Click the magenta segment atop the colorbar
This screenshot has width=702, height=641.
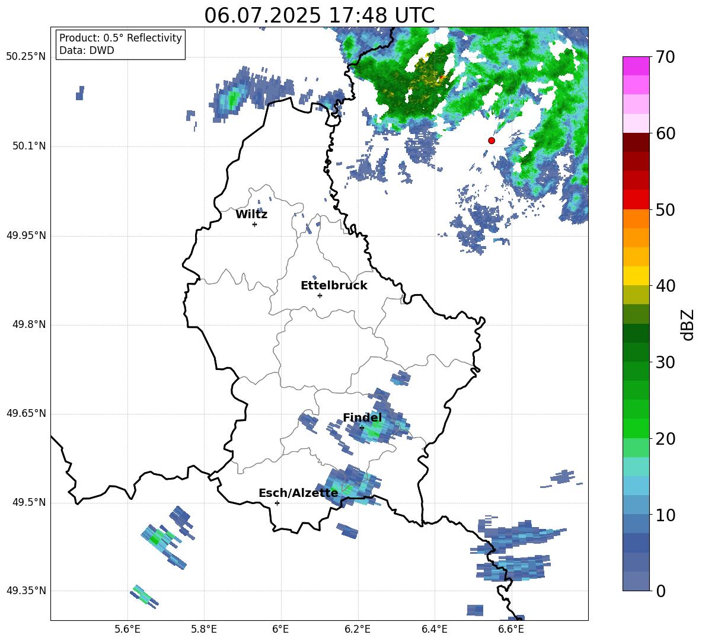(636, 66)
